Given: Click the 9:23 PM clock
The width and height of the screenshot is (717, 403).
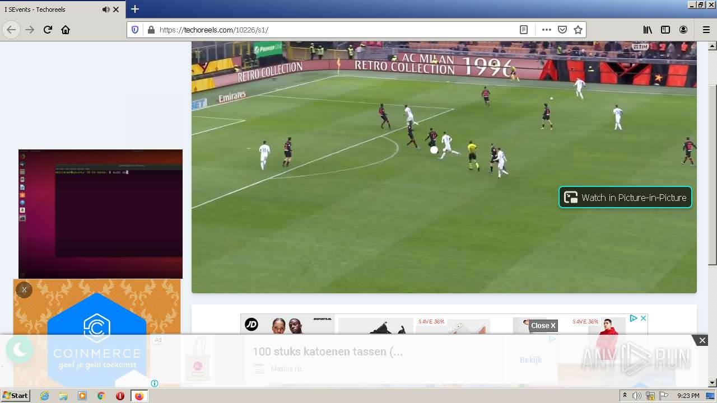Looking at the screenshot, I should point(688,396).
